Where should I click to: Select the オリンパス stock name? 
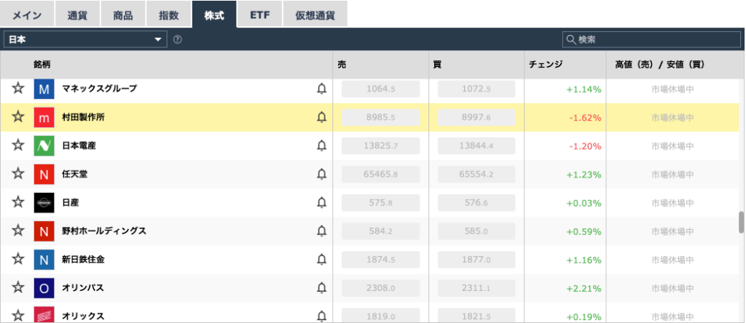pos(83,288)
